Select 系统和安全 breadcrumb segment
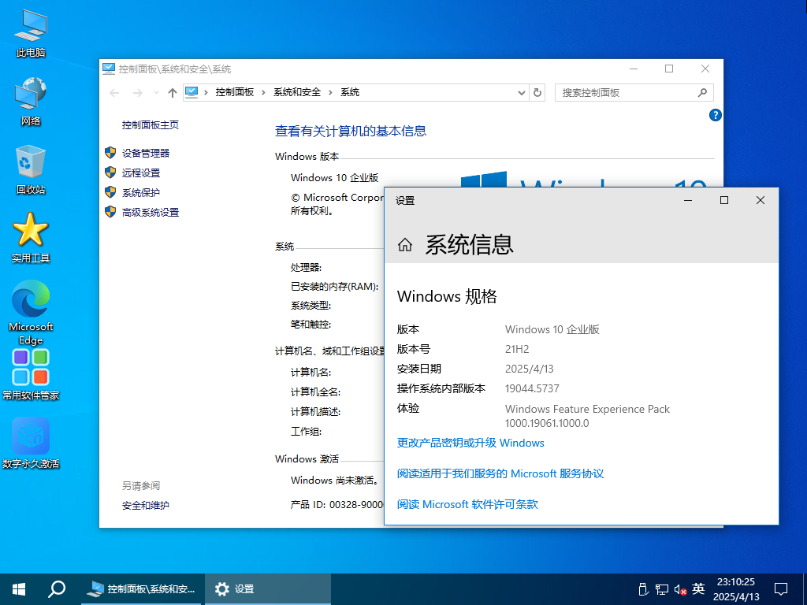The image size is (807, 605). (x=297, y=92)
